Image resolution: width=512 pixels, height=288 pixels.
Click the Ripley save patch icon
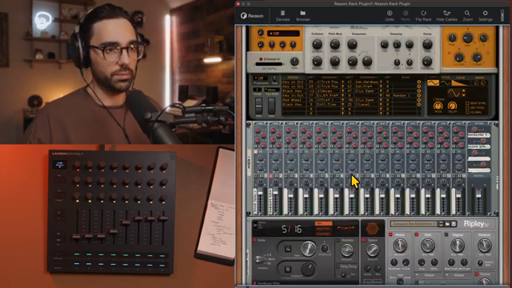point(454,224)
